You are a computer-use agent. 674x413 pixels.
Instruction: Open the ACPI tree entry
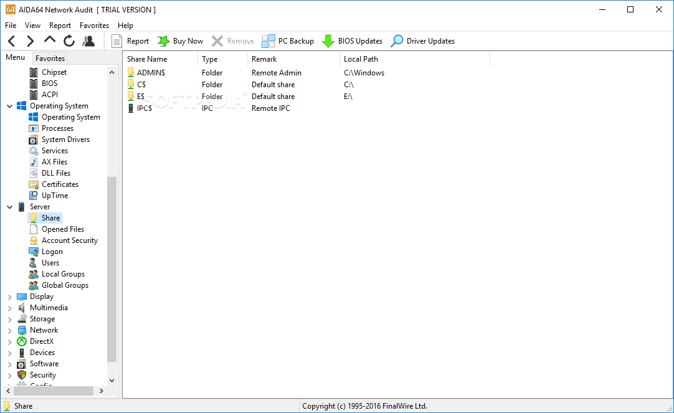click(x=49, y=95)
